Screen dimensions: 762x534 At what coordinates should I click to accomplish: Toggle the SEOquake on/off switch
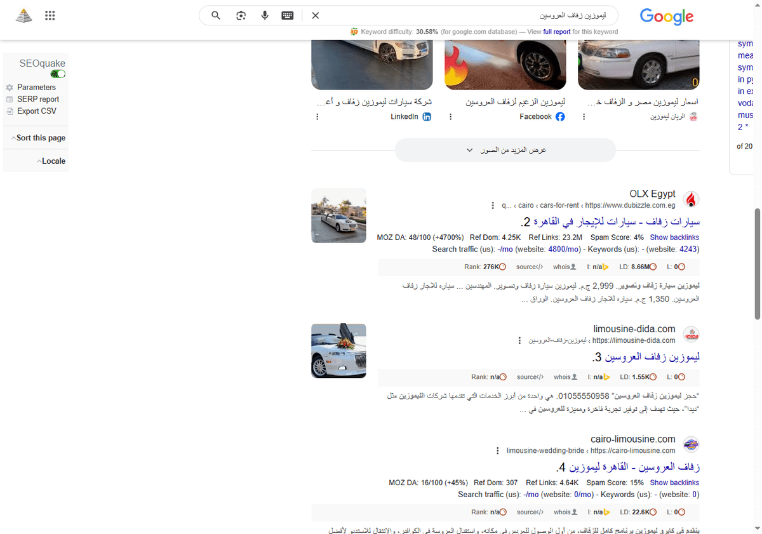click(x=57, y=73)
